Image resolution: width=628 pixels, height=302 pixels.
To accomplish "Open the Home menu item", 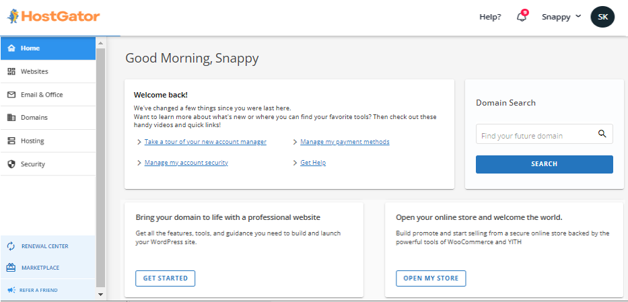I will 48,48.
